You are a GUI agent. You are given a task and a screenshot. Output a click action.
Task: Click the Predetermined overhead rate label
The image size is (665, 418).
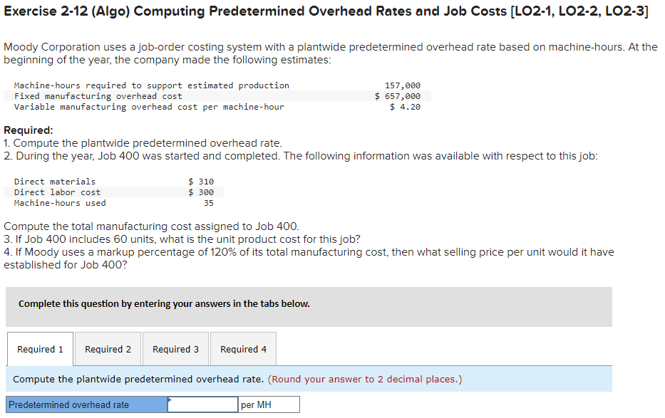(85, 404)
